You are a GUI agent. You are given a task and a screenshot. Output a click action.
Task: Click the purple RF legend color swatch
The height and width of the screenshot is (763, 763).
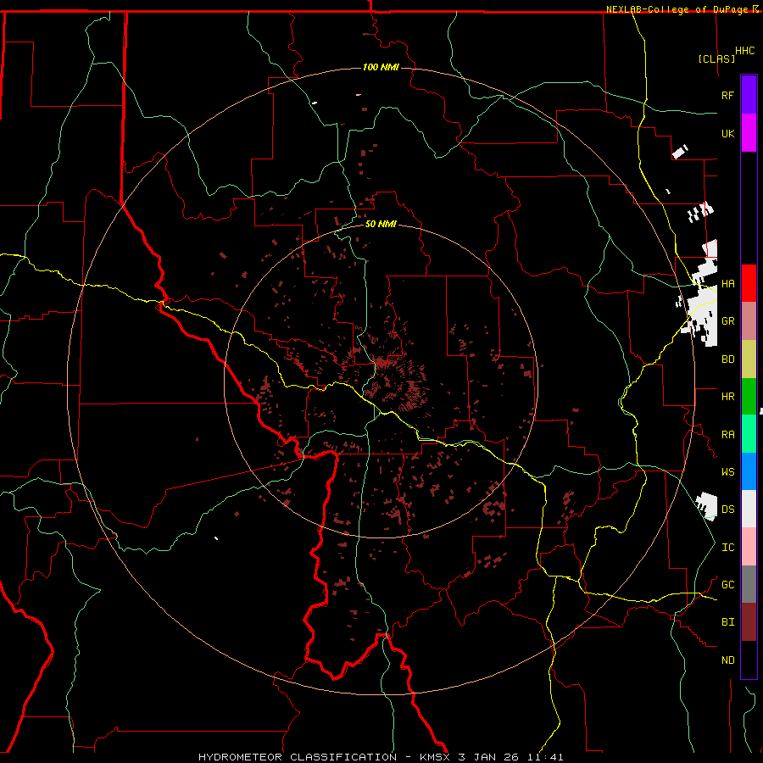tap(749, 95)
